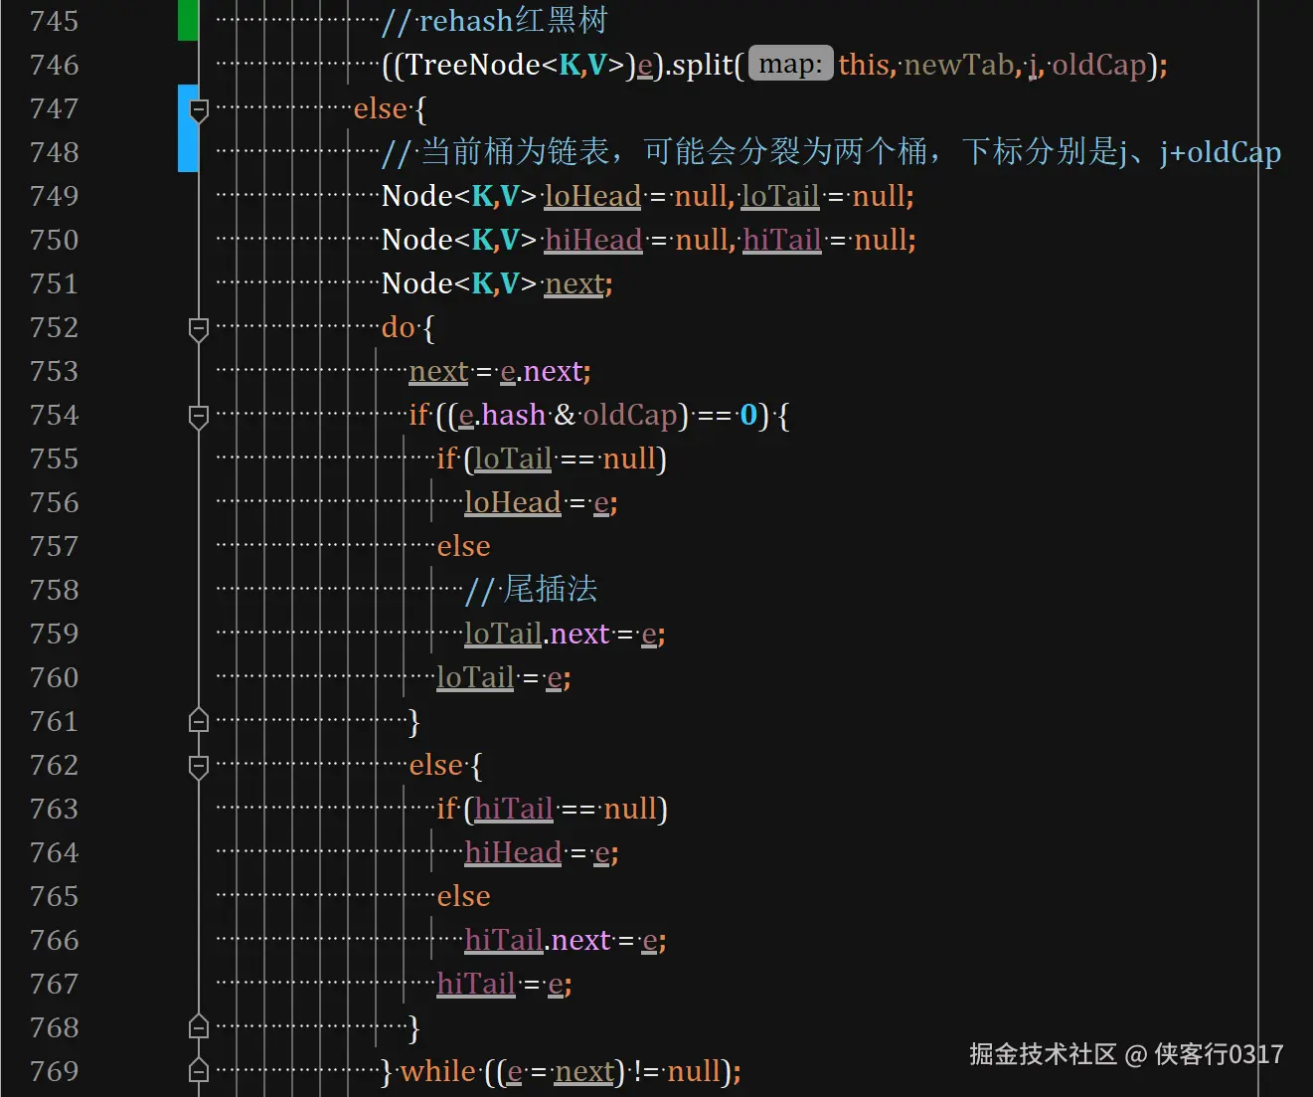Click line number 764 in the gutter

point(54,852)
